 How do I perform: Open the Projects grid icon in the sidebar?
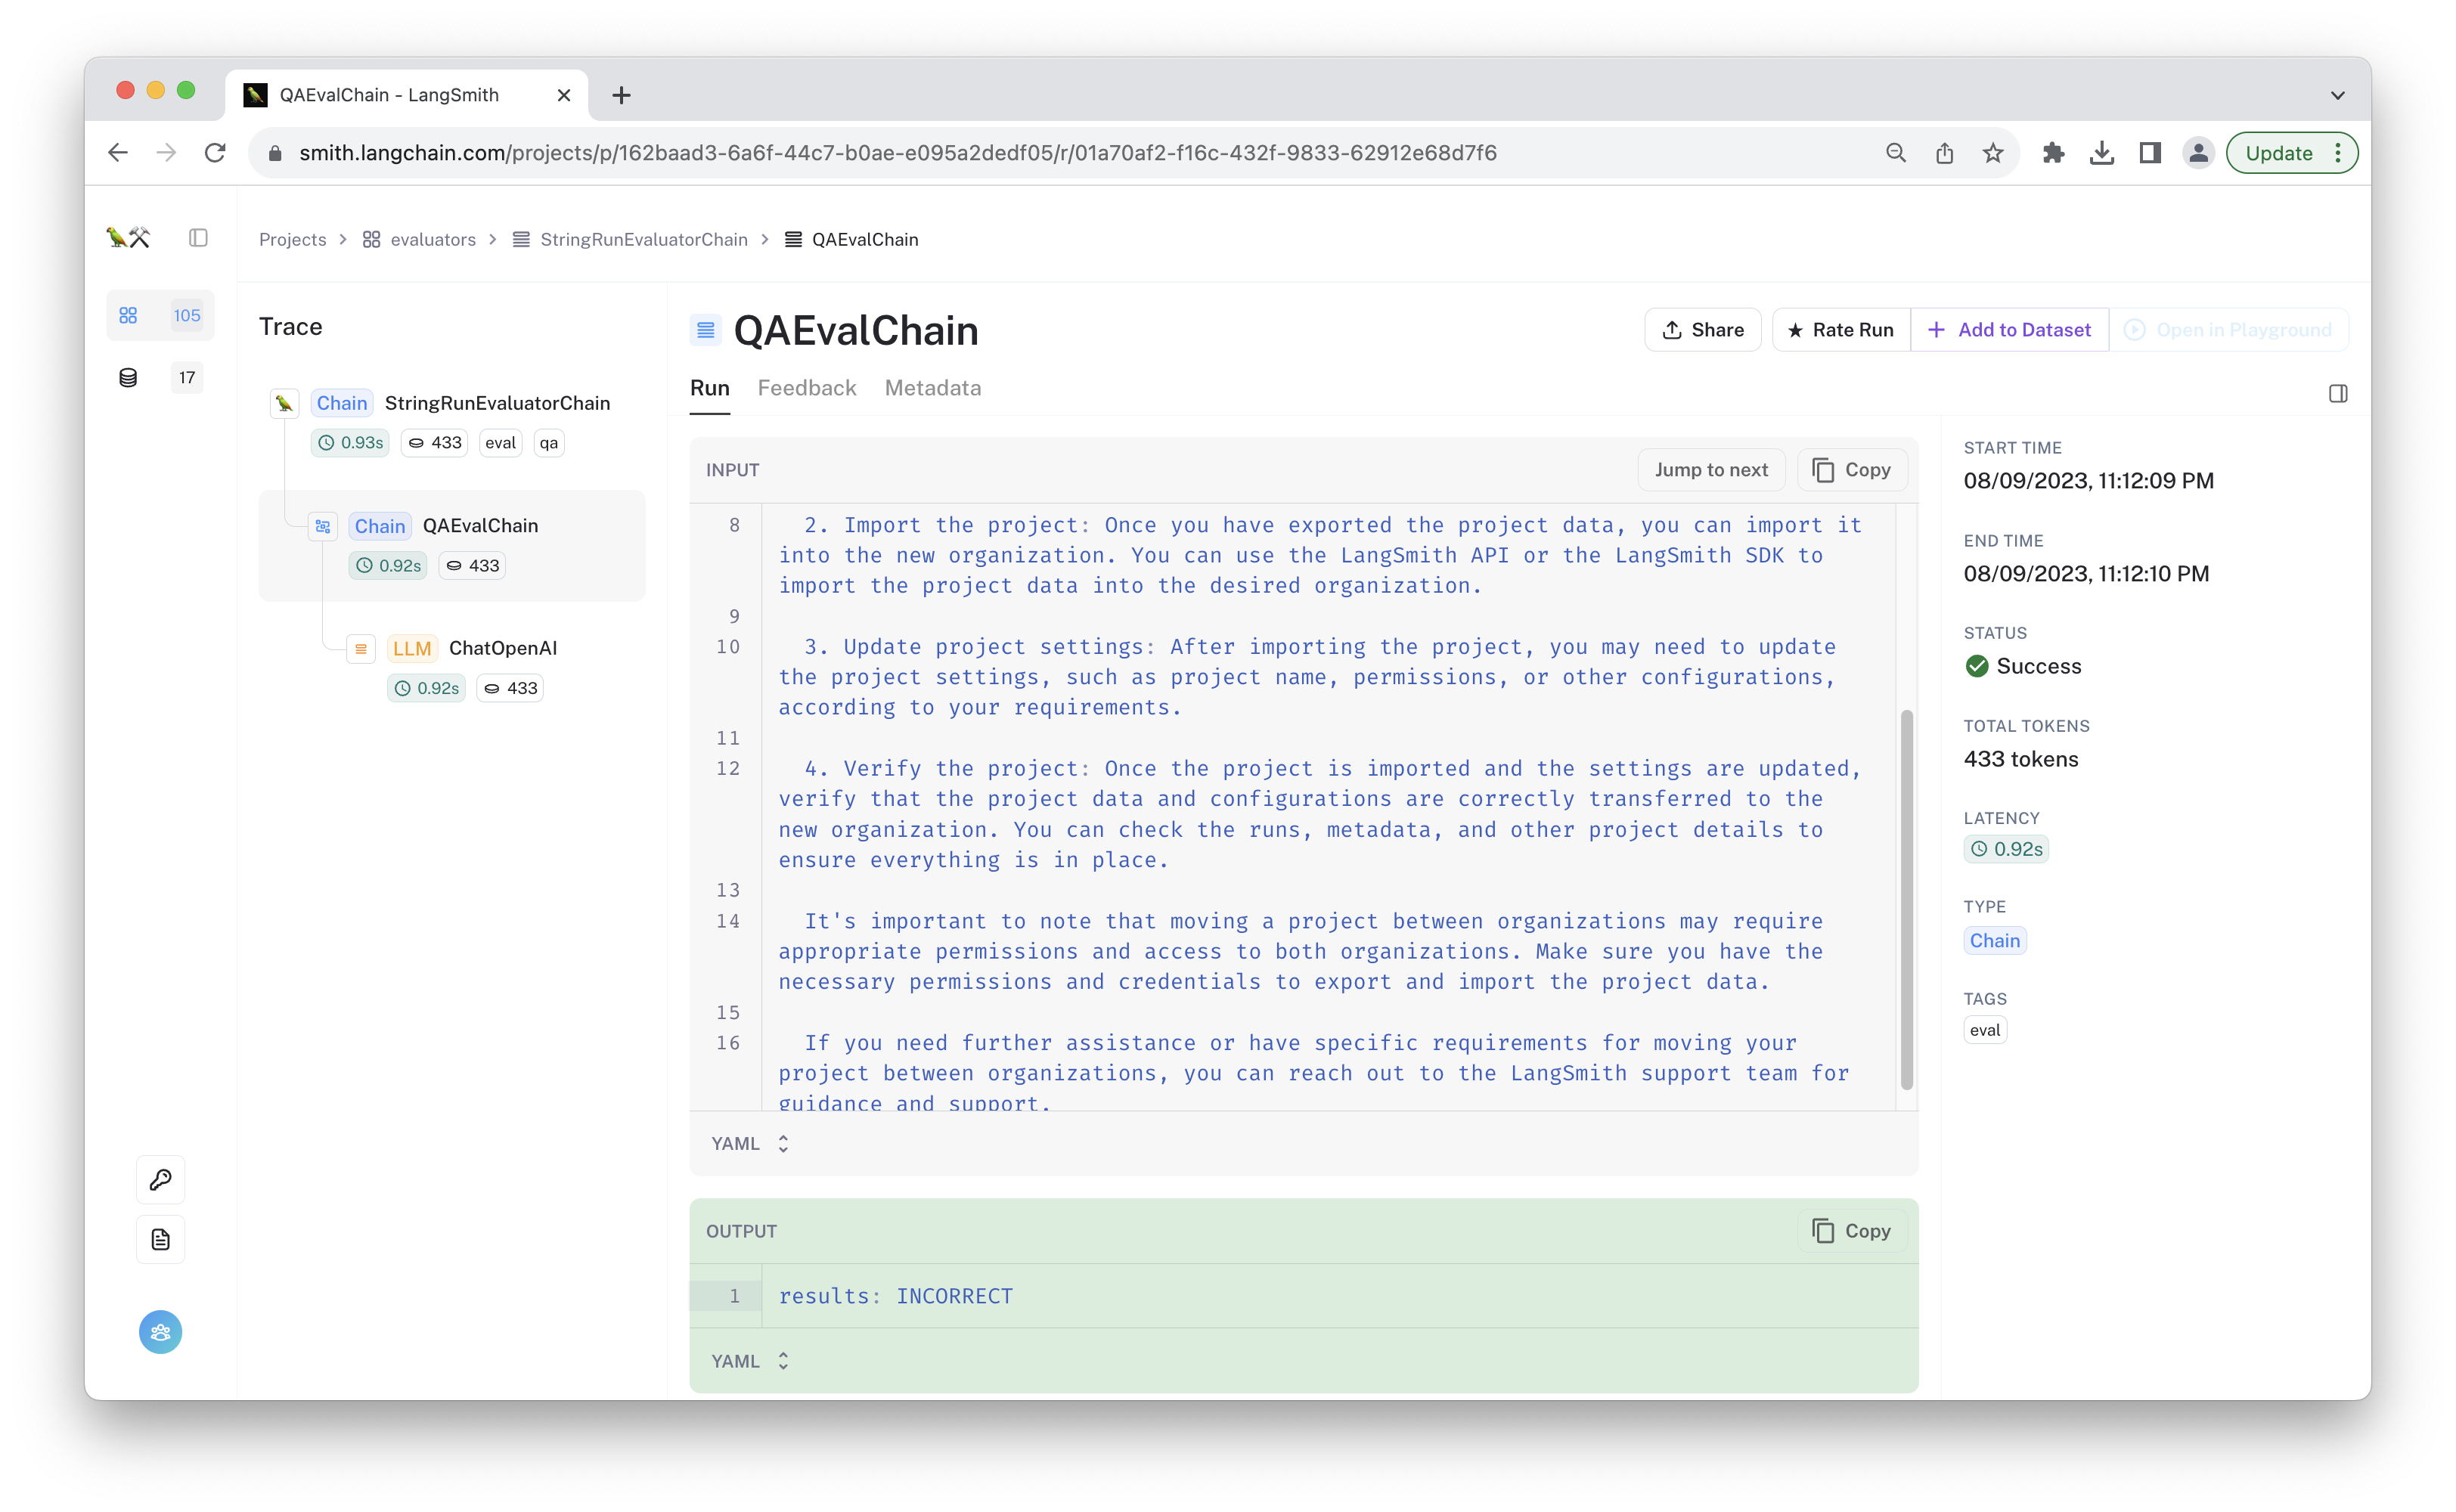click(x=128, y=315)
